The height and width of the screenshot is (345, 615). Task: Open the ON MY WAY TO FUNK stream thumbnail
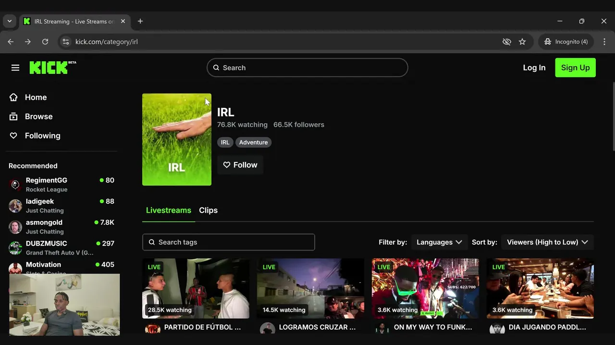point(425,288)
